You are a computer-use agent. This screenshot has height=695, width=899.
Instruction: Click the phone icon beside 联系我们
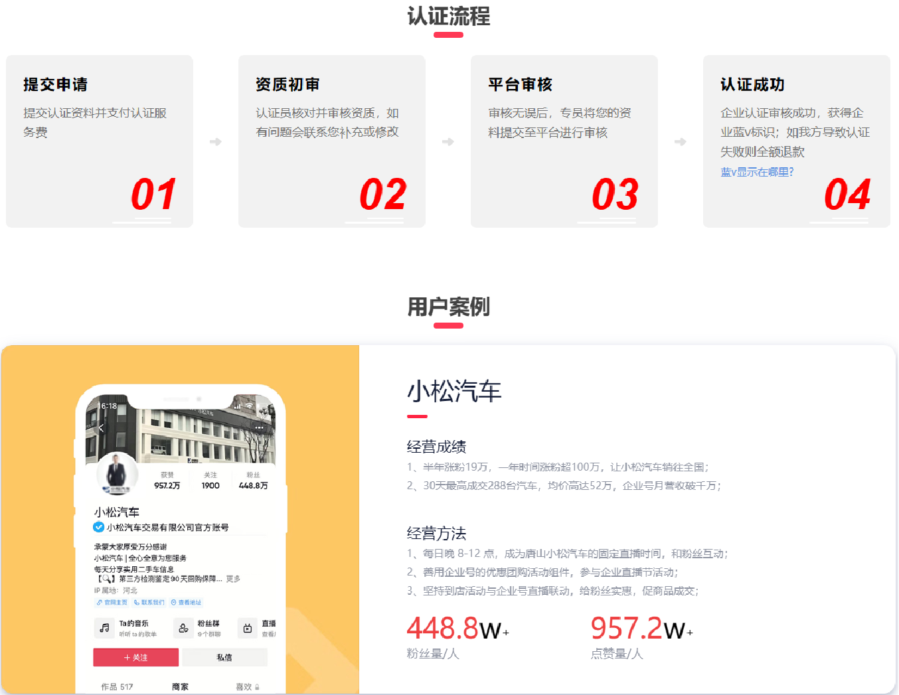[x=136, y=603]
